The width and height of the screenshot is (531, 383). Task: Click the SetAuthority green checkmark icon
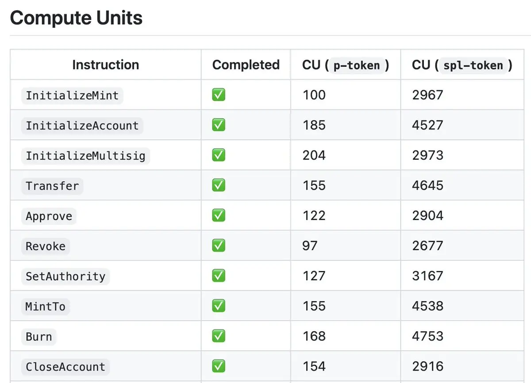click(219, 276)
